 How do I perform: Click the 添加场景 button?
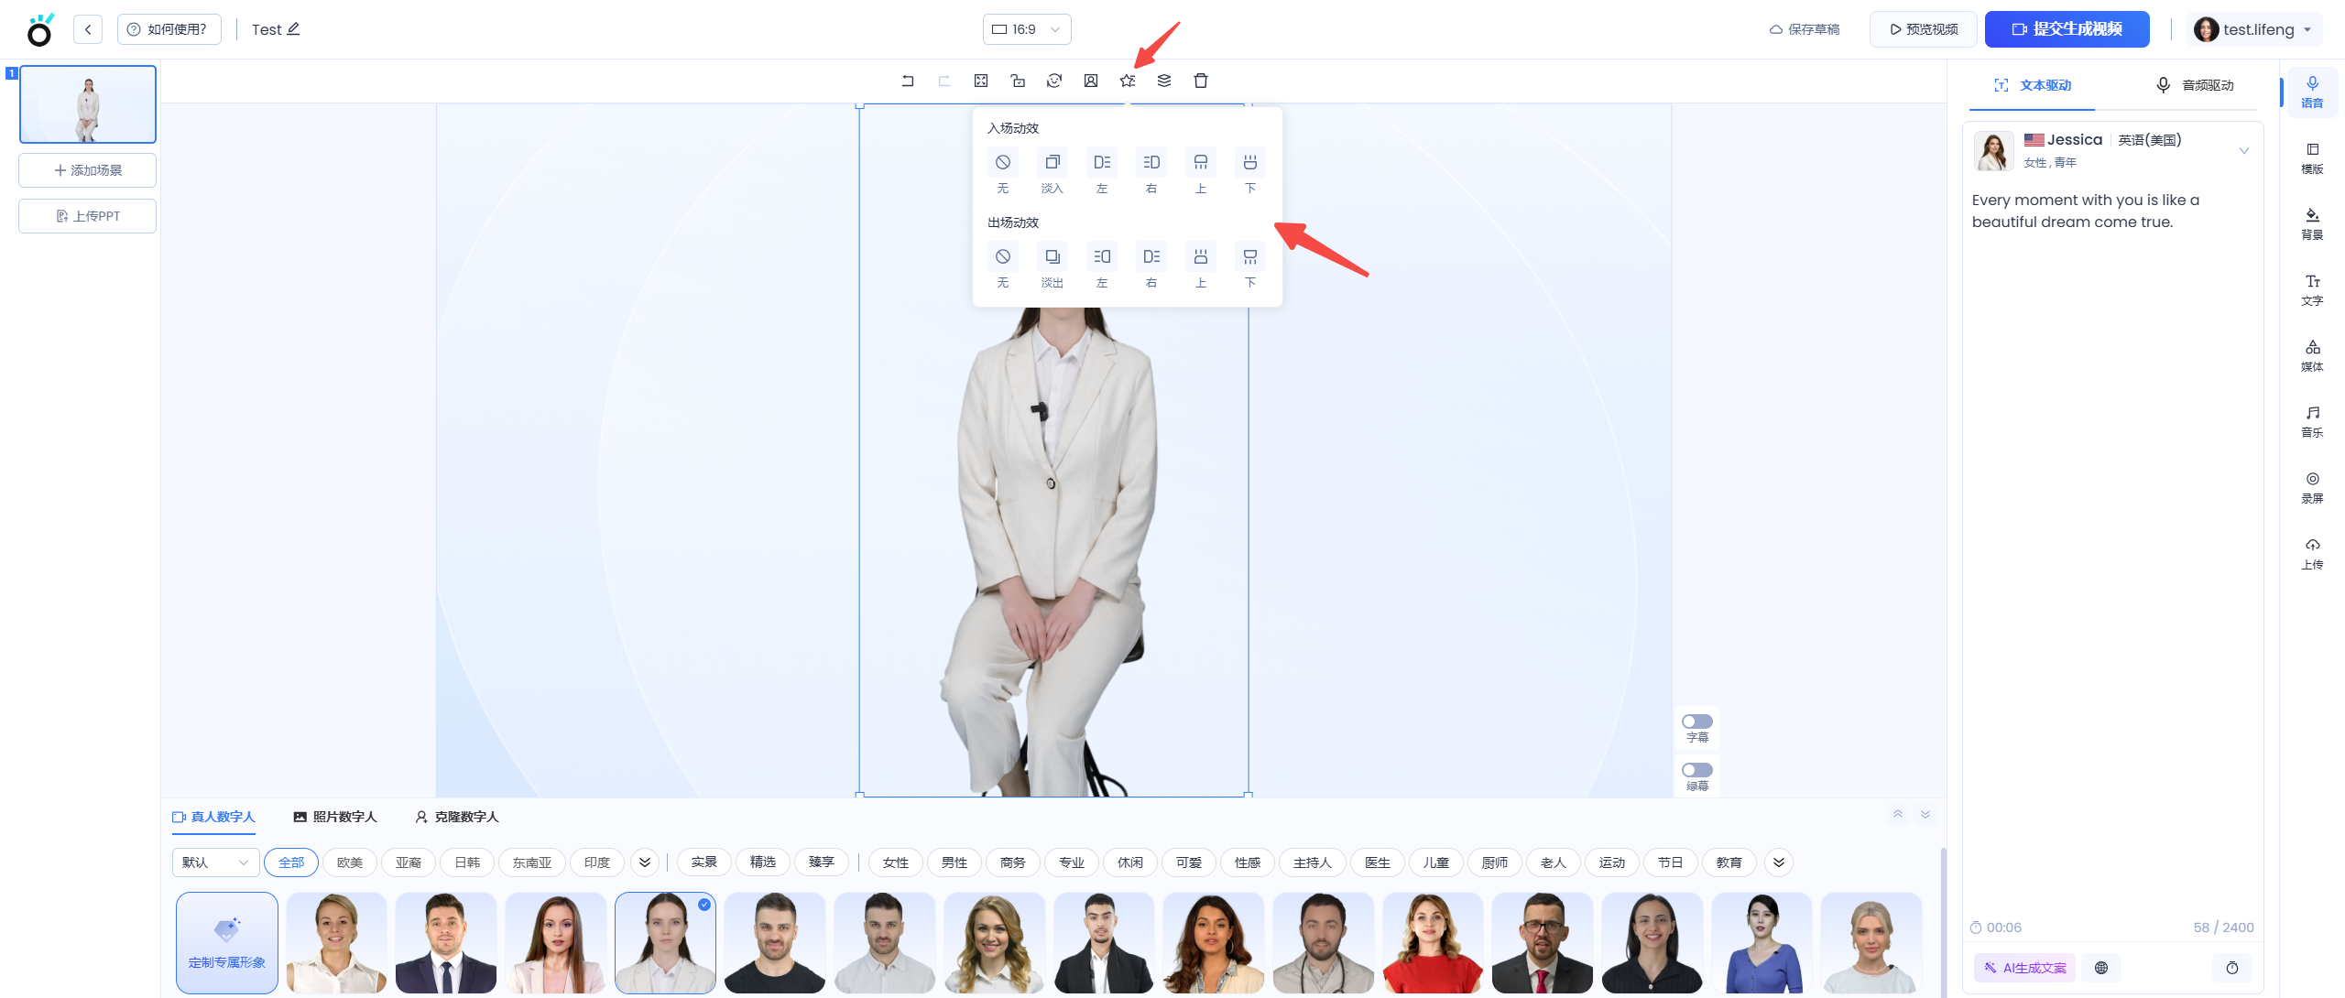tap(88, 170)
